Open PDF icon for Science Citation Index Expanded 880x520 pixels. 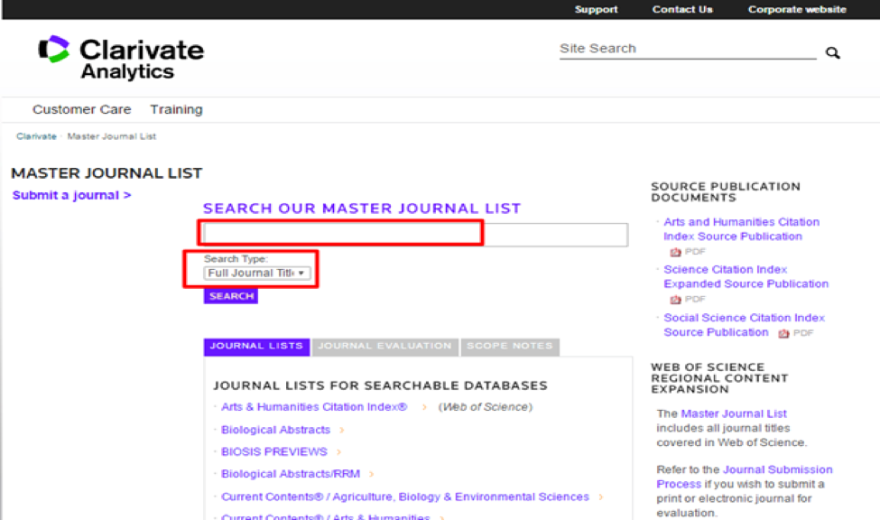point(675,300)
